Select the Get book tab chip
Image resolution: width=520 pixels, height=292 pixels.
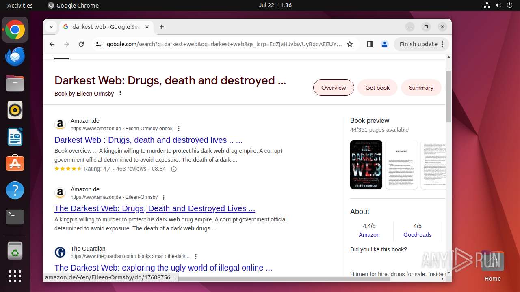point(377,88)
